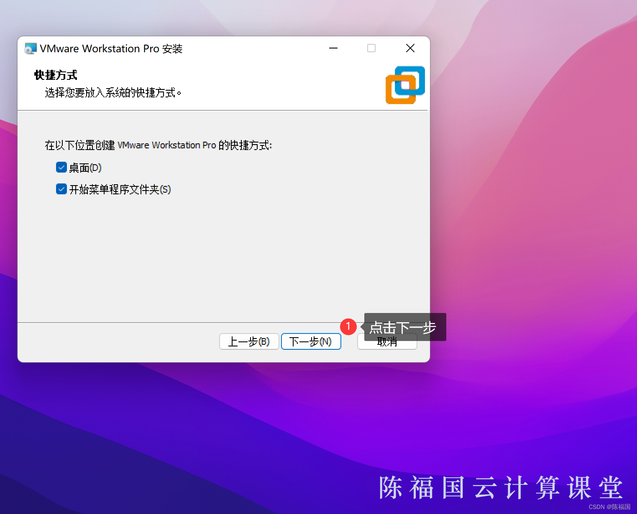Go back with 上一步(B) button

tap(249, 341)
